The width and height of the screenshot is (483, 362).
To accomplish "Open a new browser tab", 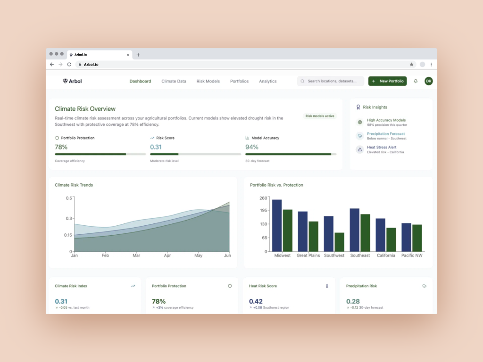I will tap(138, 55).
